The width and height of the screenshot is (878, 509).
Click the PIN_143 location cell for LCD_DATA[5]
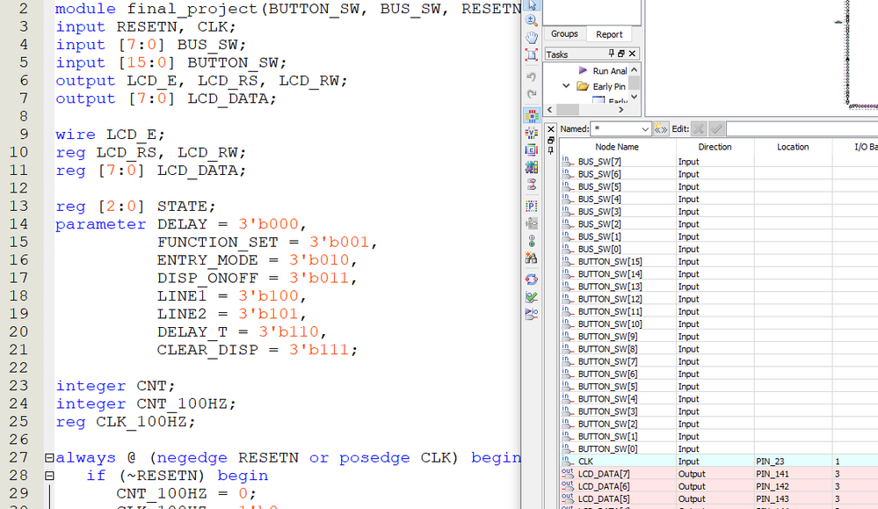click(793, 499)
